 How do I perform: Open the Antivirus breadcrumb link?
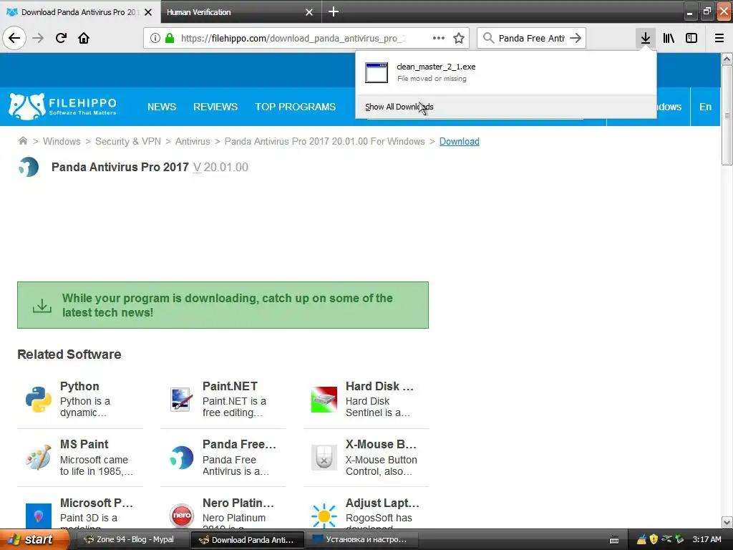[x=193, y=141]
